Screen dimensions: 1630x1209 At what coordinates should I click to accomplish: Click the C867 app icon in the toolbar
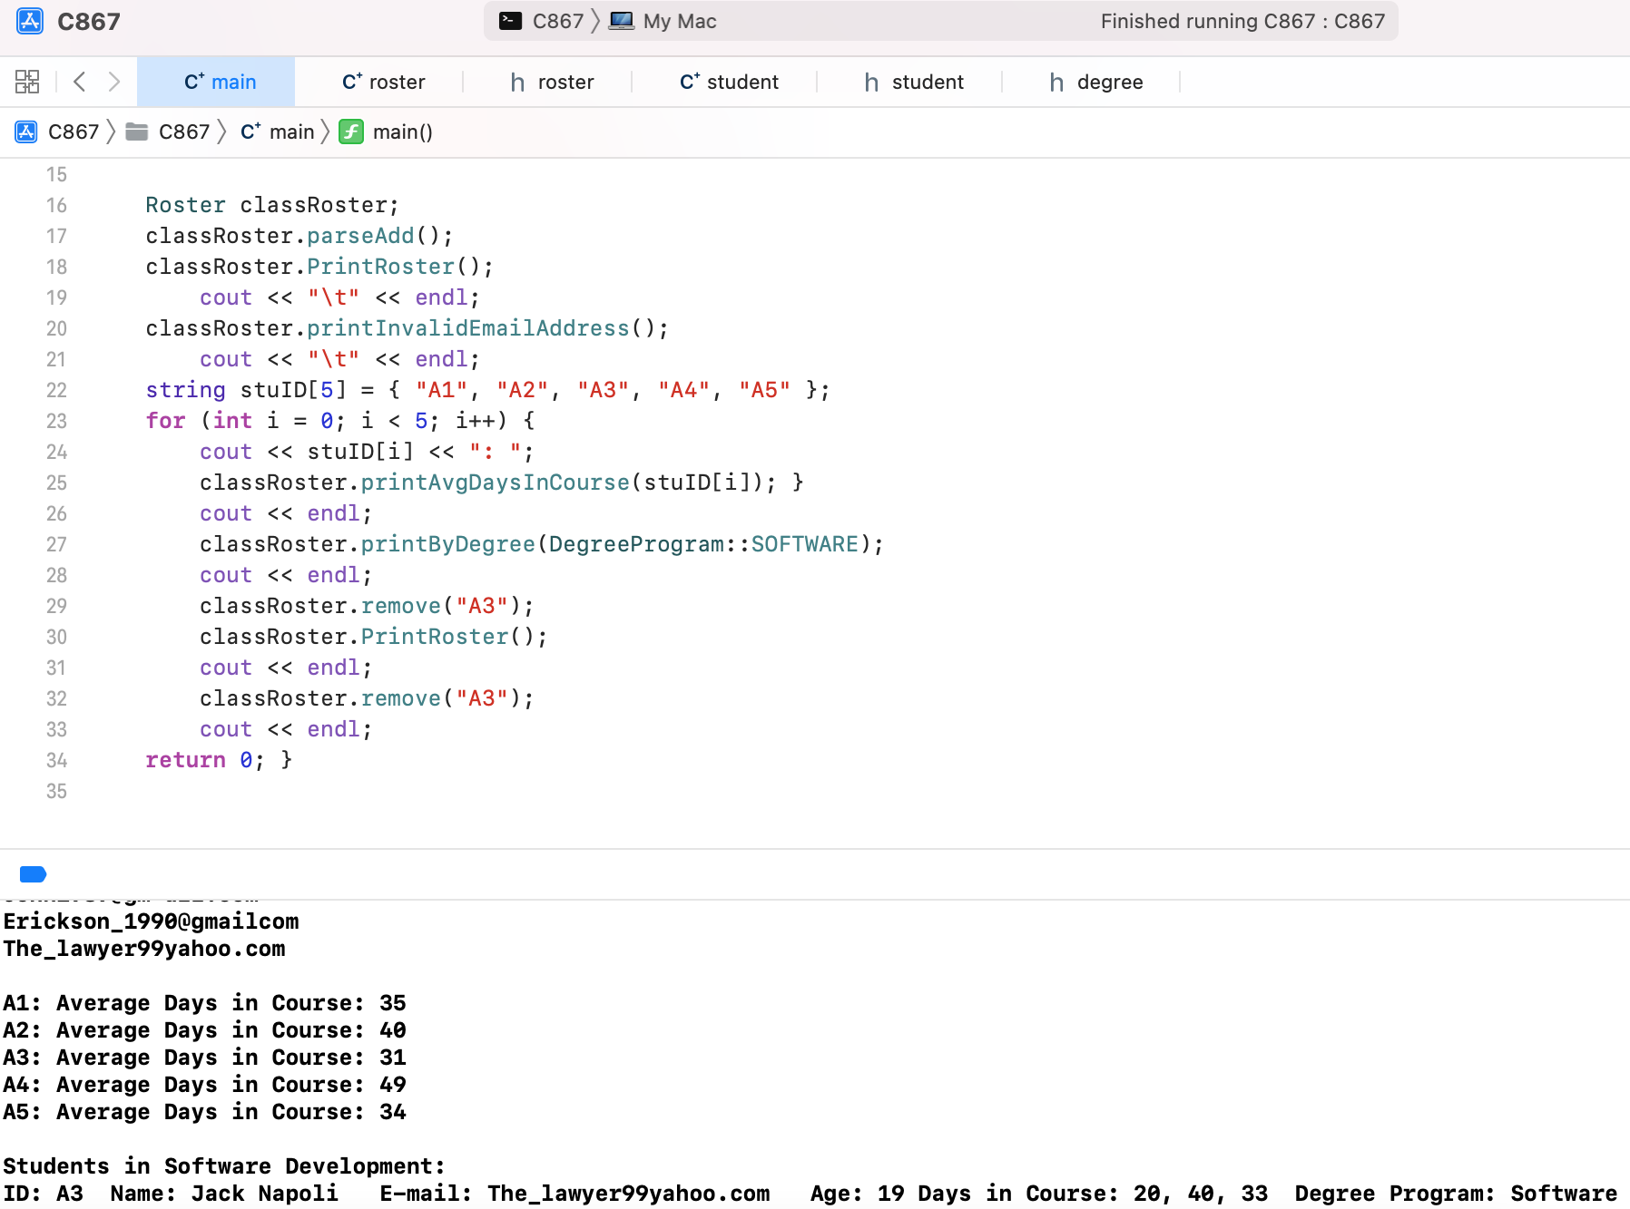30,21
